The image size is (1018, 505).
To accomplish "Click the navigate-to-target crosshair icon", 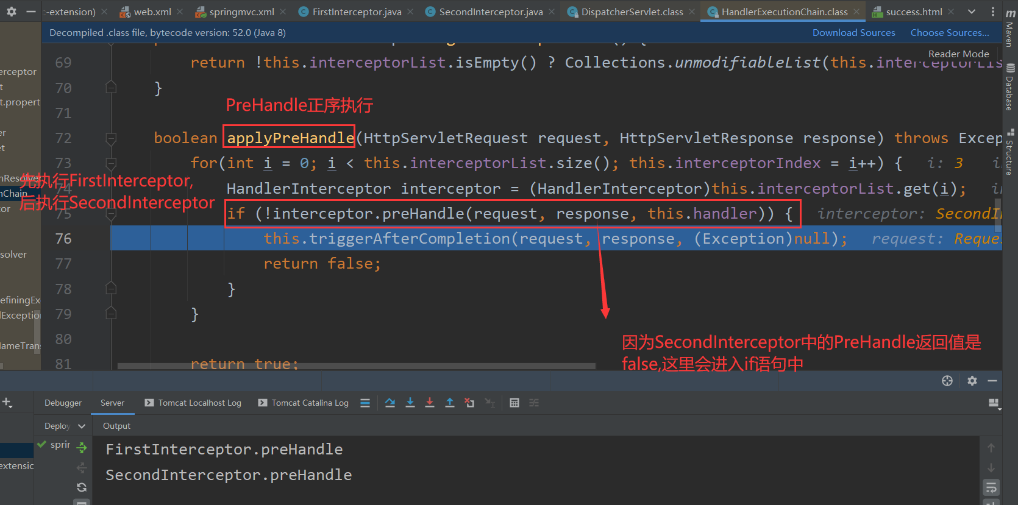I will point(947,381).
